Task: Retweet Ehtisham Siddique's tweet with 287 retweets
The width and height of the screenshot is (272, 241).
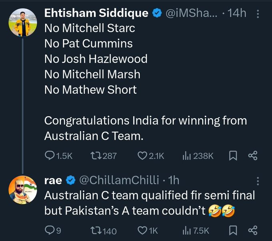Action: tap(104, 156)
